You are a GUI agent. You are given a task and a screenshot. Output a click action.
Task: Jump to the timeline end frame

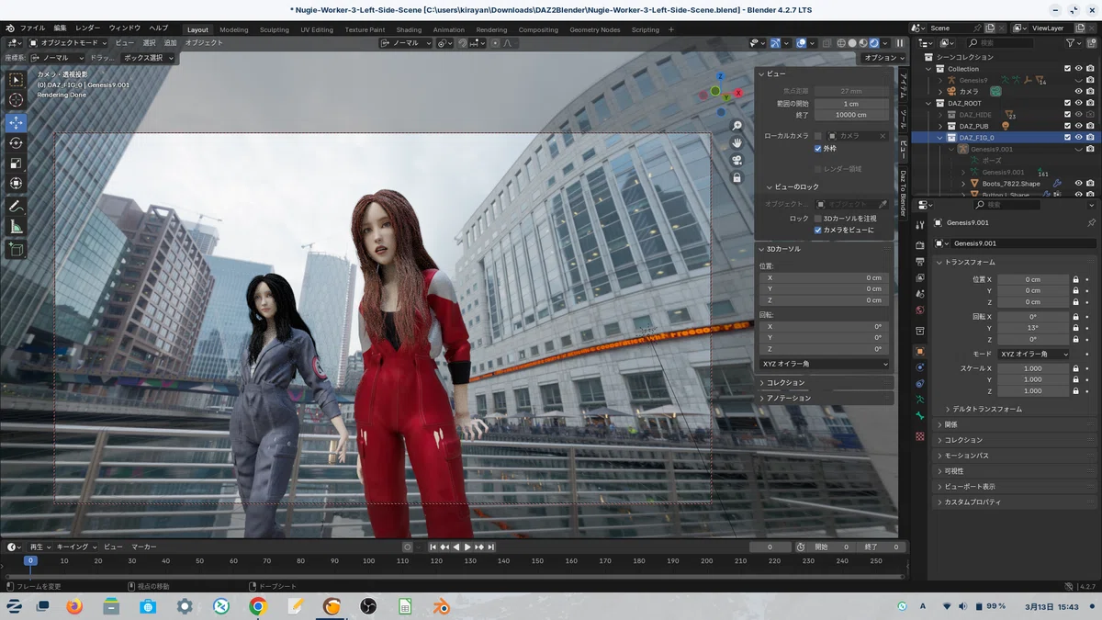pyautogui.click(x=491, y=547)
